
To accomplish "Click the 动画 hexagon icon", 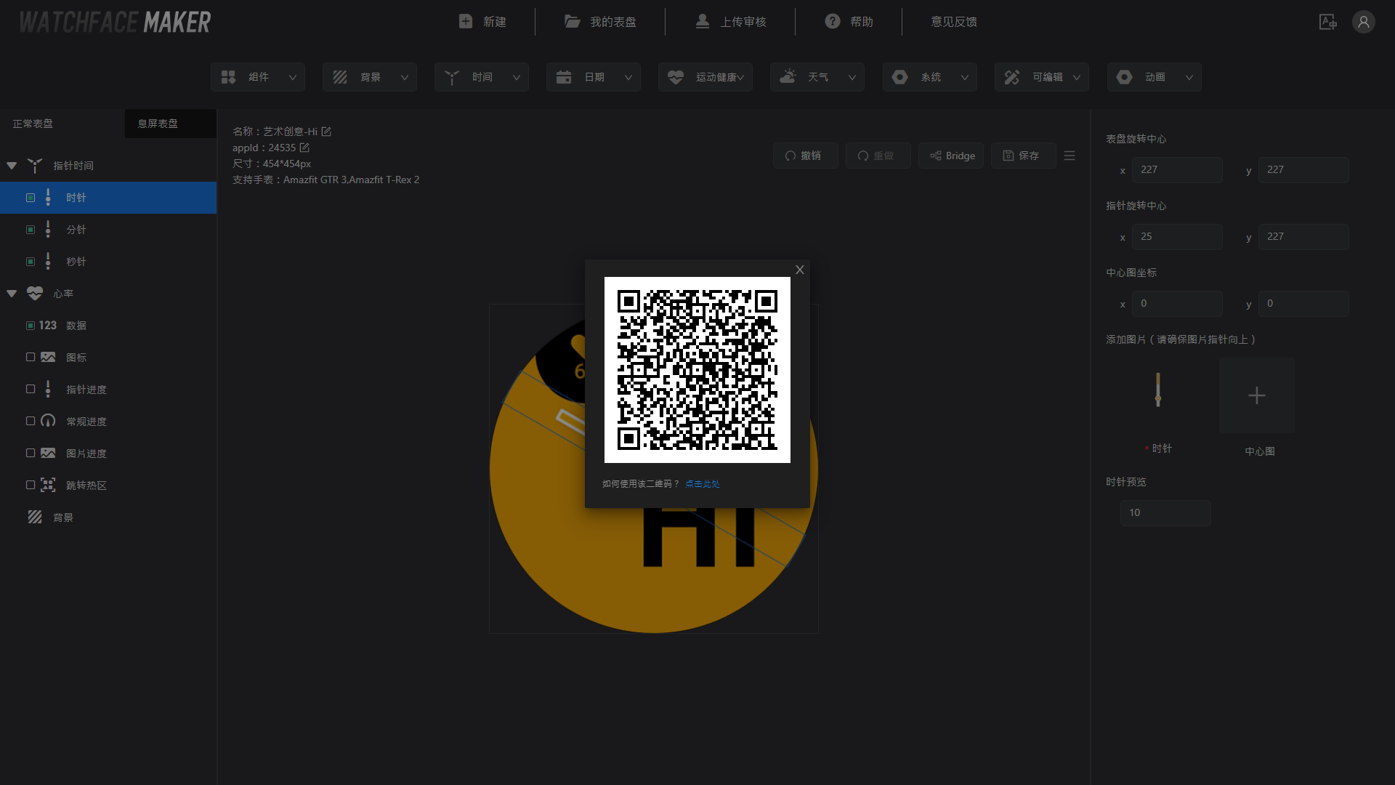I will point(1125,77).
